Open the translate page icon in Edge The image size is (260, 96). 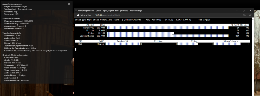pyautogui.click(x=244, y=15)
